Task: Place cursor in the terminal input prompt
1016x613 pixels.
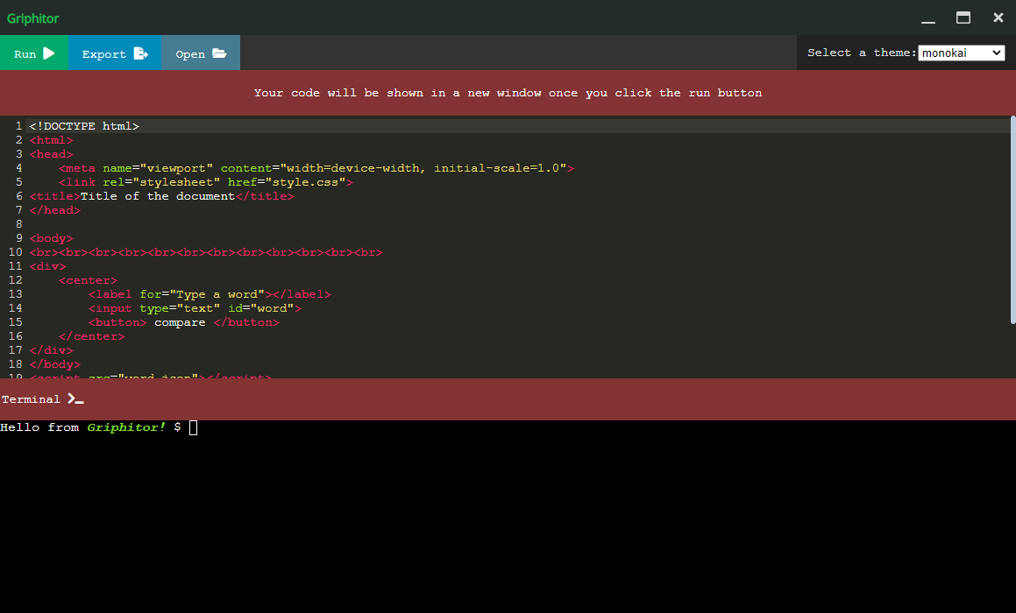Action: coord(192,427)
